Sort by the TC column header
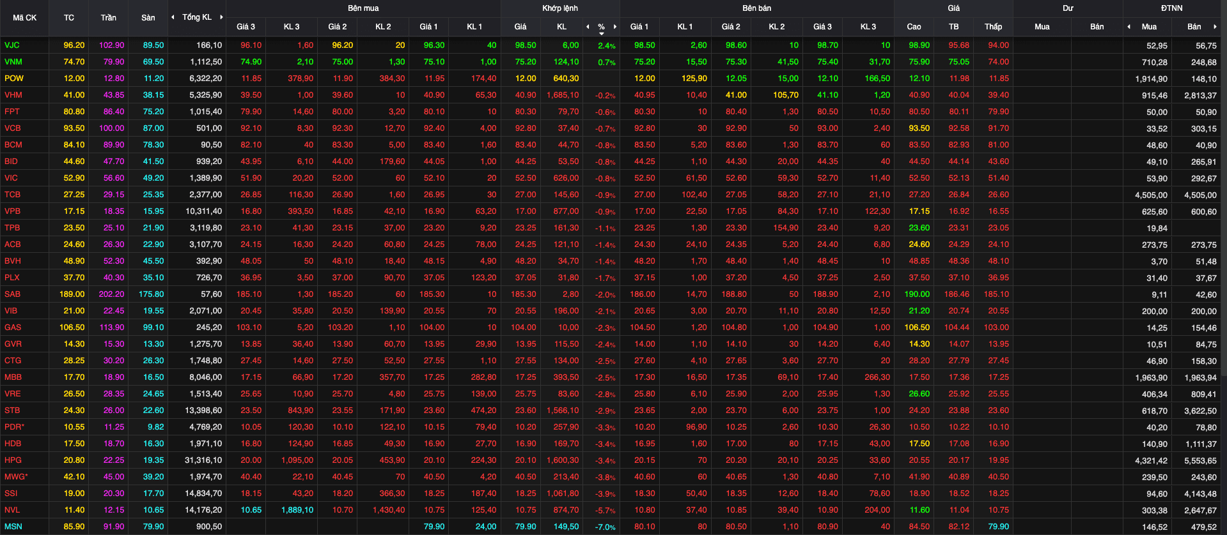The width and height of the screenshot is (1227, 535). (69, 18)
